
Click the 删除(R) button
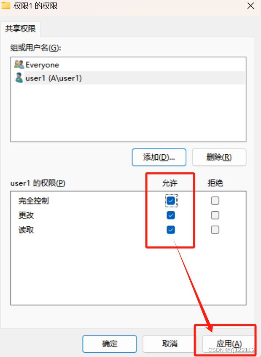coord(219,157)
